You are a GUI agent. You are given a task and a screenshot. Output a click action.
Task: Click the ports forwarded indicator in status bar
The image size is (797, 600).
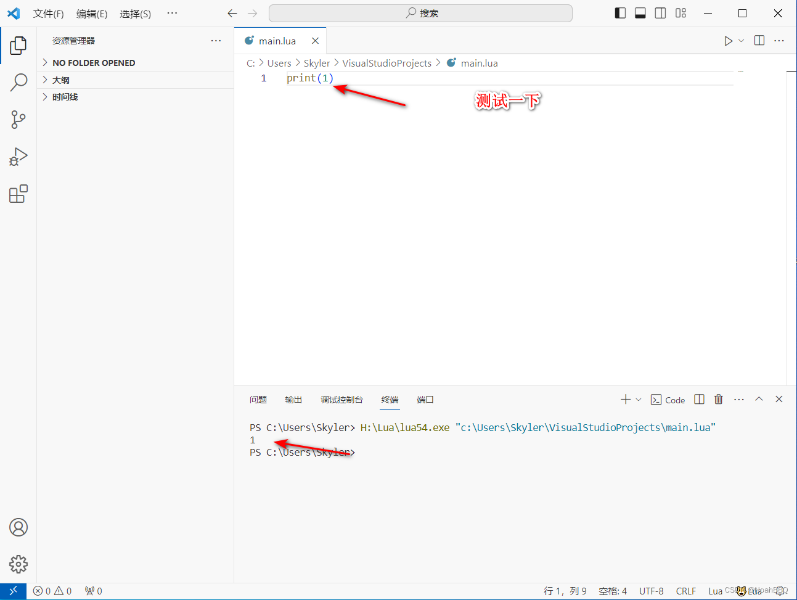click(x=94, y=591)
